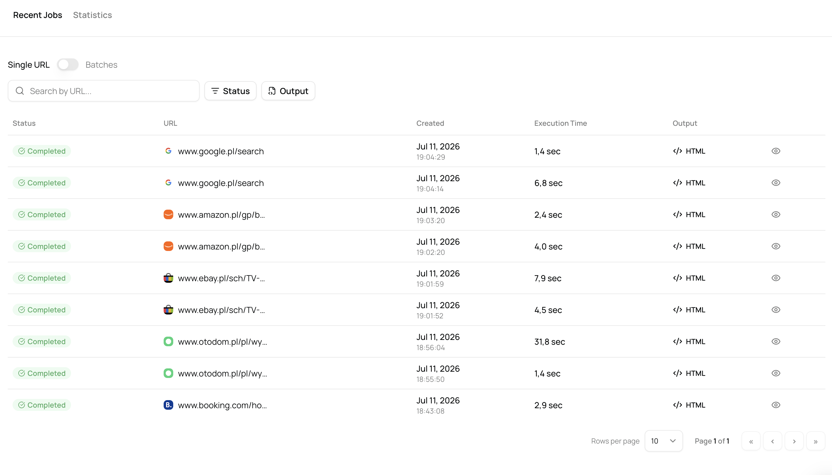This screenshot has width=832, height=475.
Task: View output of the 18:56:04 otodom job
Action: click(776, 341)
